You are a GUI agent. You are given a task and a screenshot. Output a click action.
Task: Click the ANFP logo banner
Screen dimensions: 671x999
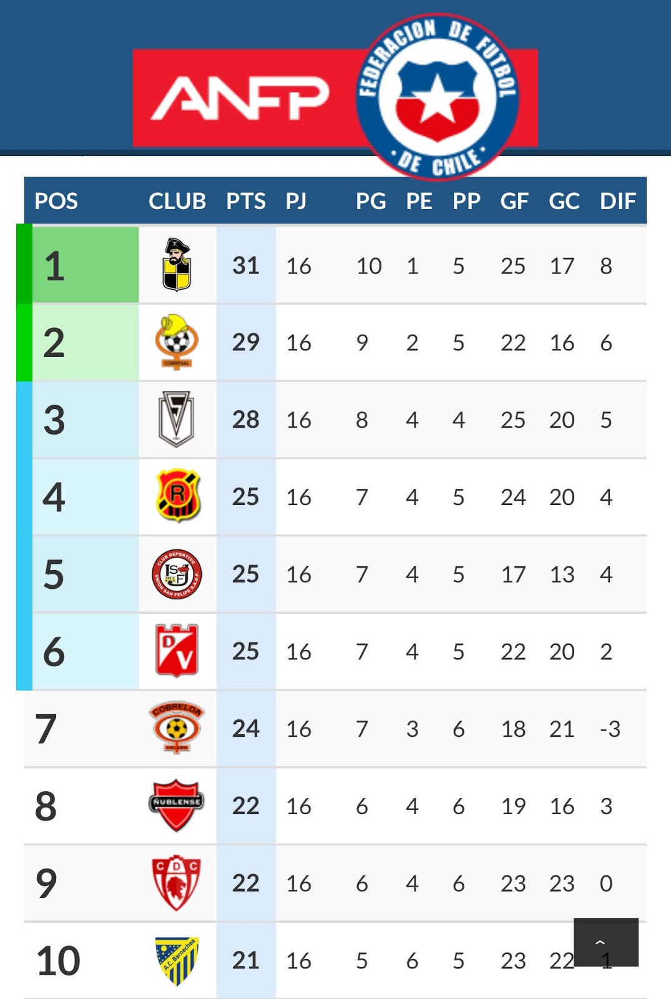(240, 98)
